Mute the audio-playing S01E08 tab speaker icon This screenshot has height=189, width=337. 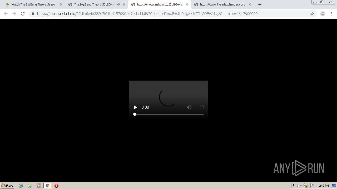tap(118, 4)
